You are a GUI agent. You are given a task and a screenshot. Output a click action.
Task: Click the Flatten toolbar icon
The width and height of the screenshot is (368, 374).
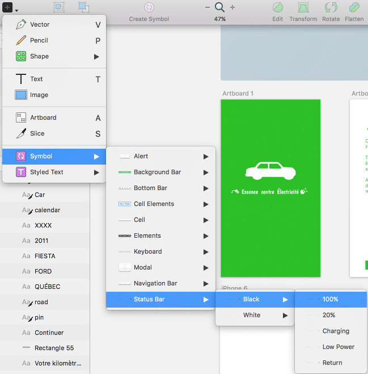[x=354, y=8]
